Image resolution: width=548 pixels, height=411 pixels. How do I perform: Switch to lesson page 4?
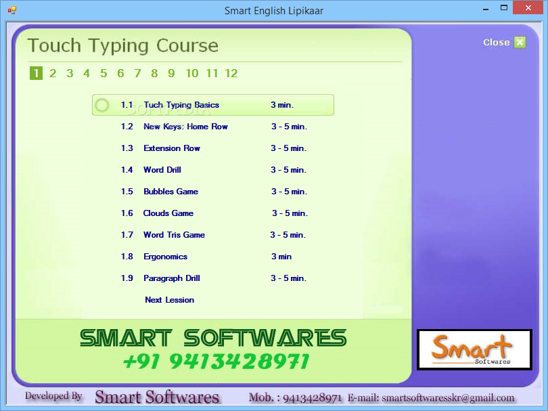click(87, 73)
